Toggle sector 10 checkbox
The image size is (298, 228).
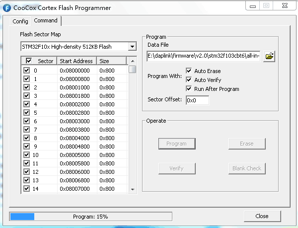(27, 155)
